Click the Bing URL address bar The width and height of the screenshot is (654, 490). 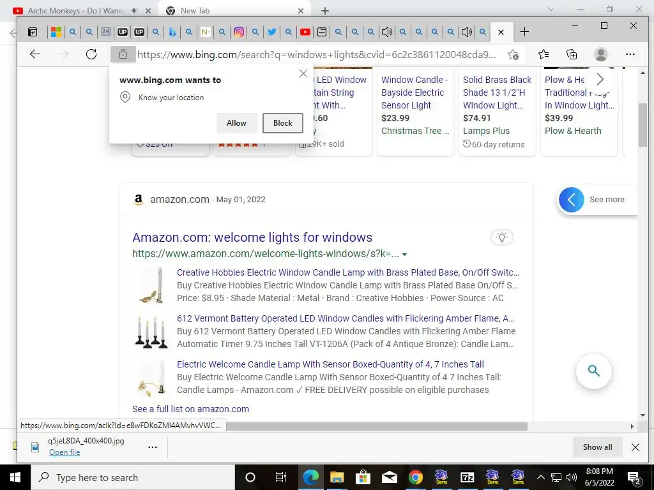click(x=317, y=55)
